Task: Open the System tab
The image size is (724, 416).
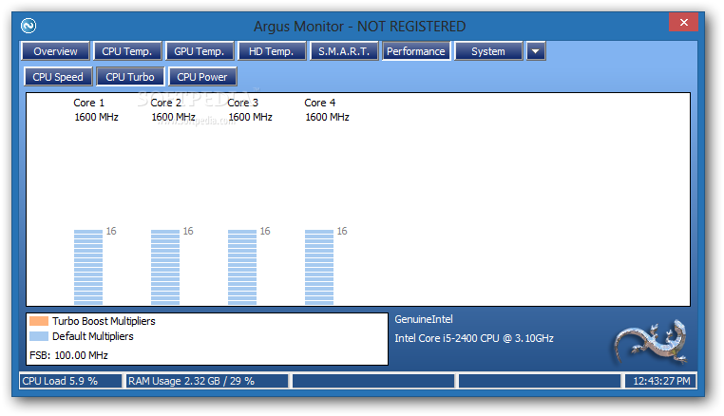Action: point(488,51)
